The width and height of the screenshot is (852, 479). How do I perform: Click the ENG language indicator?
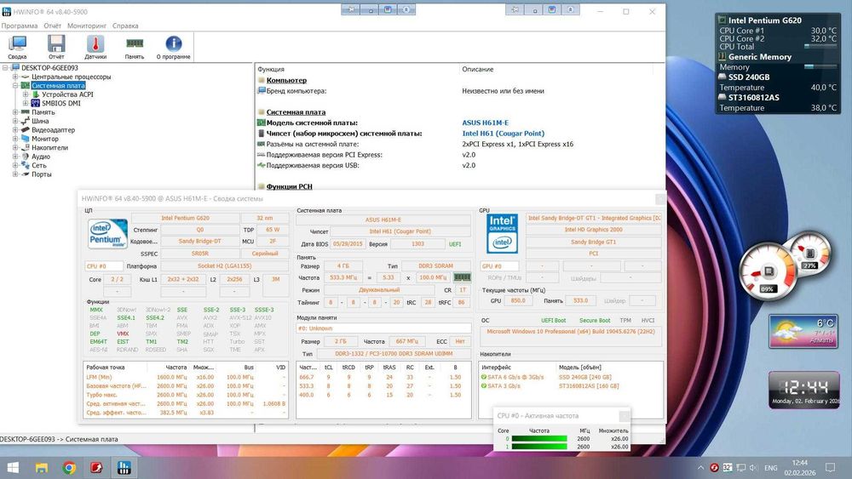tap(770, 468)
